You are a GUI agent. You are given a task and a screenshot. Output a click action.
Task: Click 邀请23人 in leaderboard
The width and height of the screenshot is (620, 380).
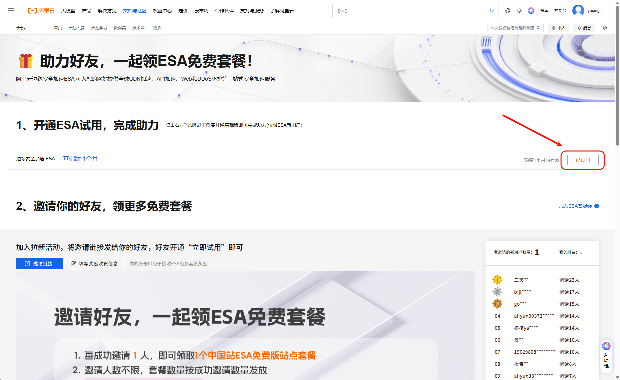click(x=569, y=280)
